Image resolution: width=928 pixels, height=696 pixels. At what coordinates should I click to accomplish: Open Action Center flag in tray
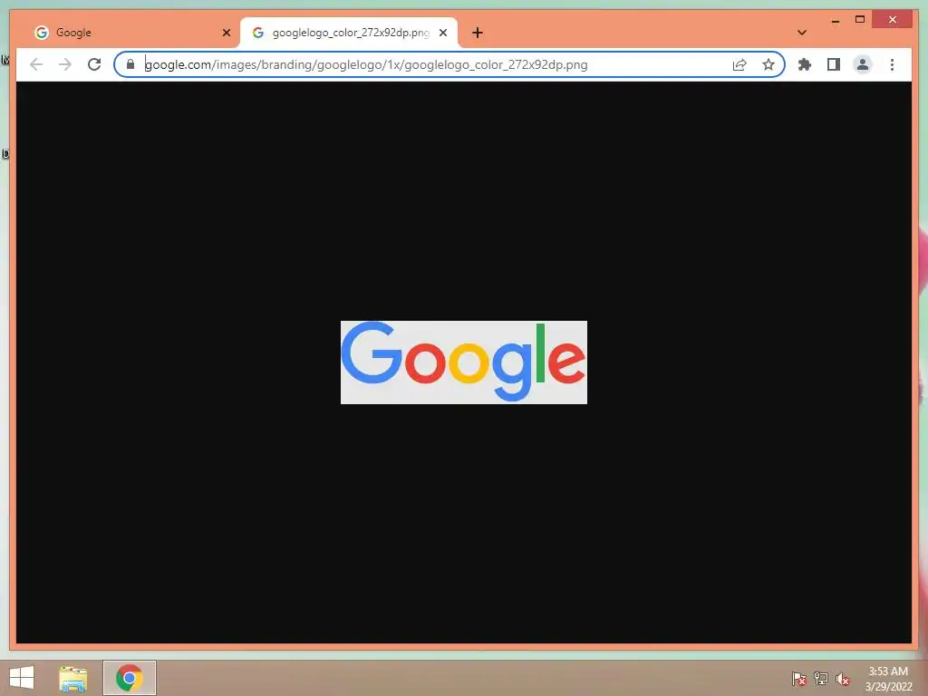tap(799, 679)
